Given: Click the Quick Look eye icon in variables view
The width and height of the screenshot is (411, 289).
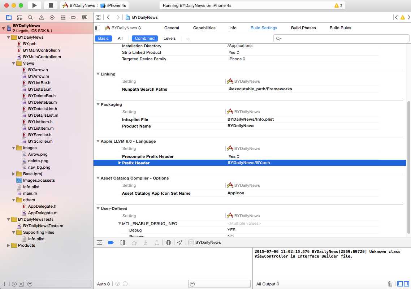Looking at the screenshot, I should (118, 284).
